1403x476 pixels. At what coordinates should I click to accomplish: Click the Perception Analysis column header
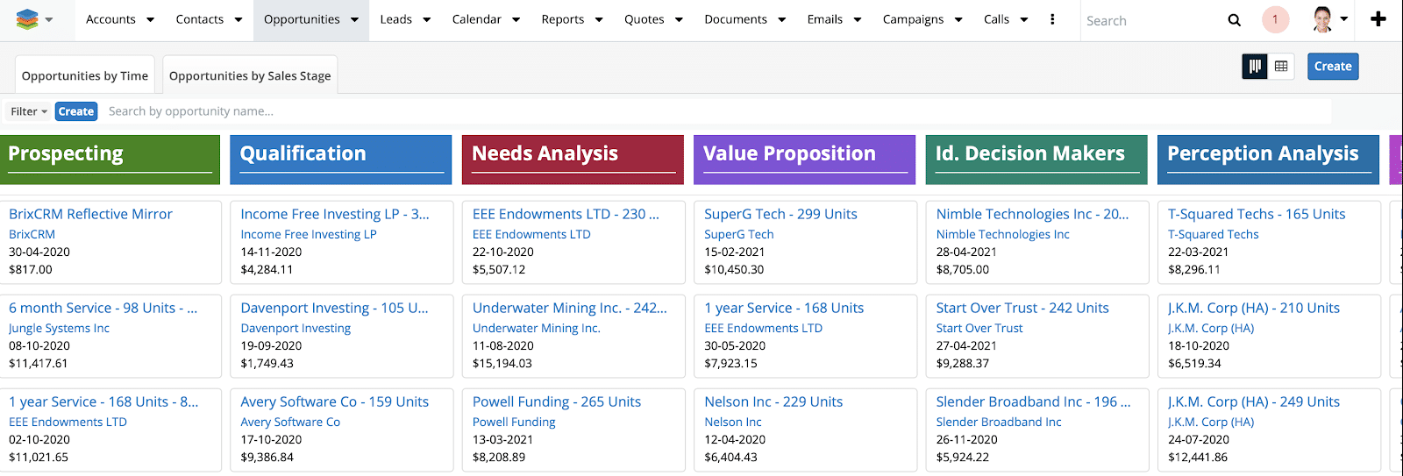pyautogui.click(x=1268, y=160)
